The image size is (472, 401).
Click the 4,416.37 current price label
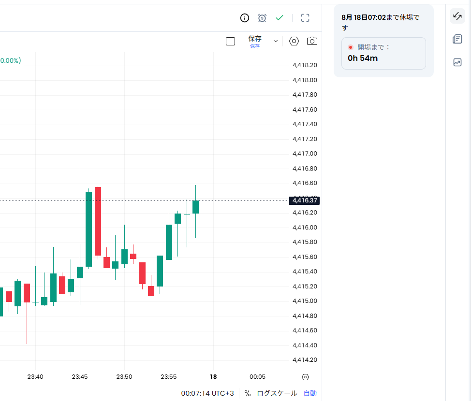point(304,200)
